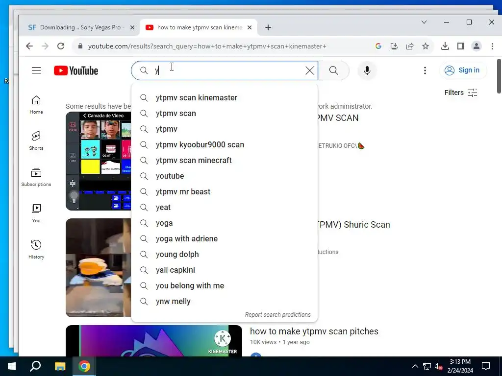Toggle Chrome side panel
This screenshot has width=502, height=376.
click(x=461, y=46)
